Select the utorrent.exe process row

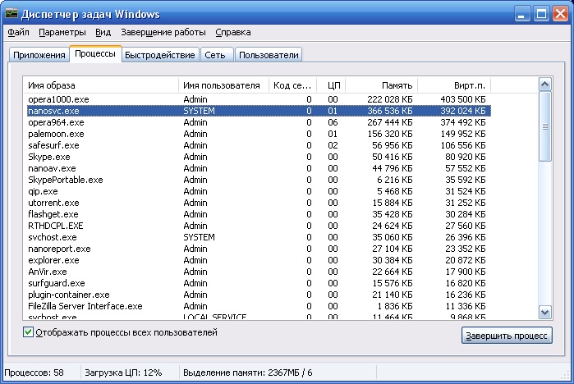pyautogui.click(x=54, y=203)
